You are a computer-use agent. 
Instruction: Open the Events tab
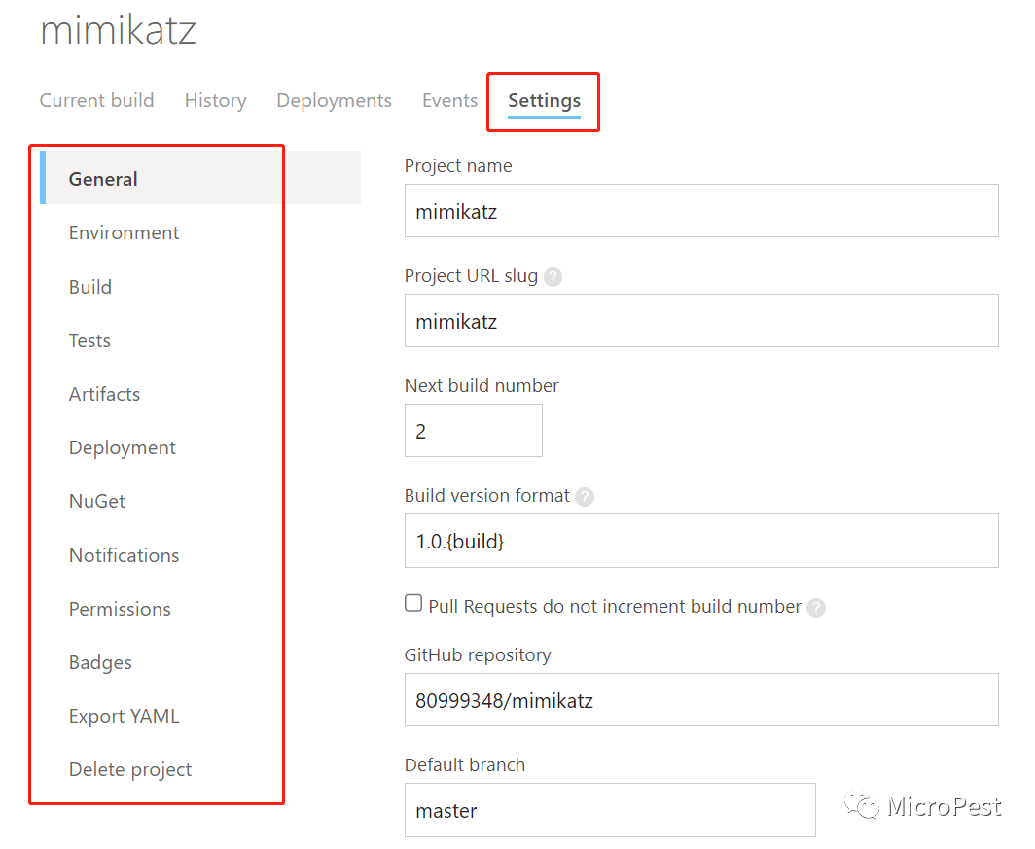[x=449, y=101]
